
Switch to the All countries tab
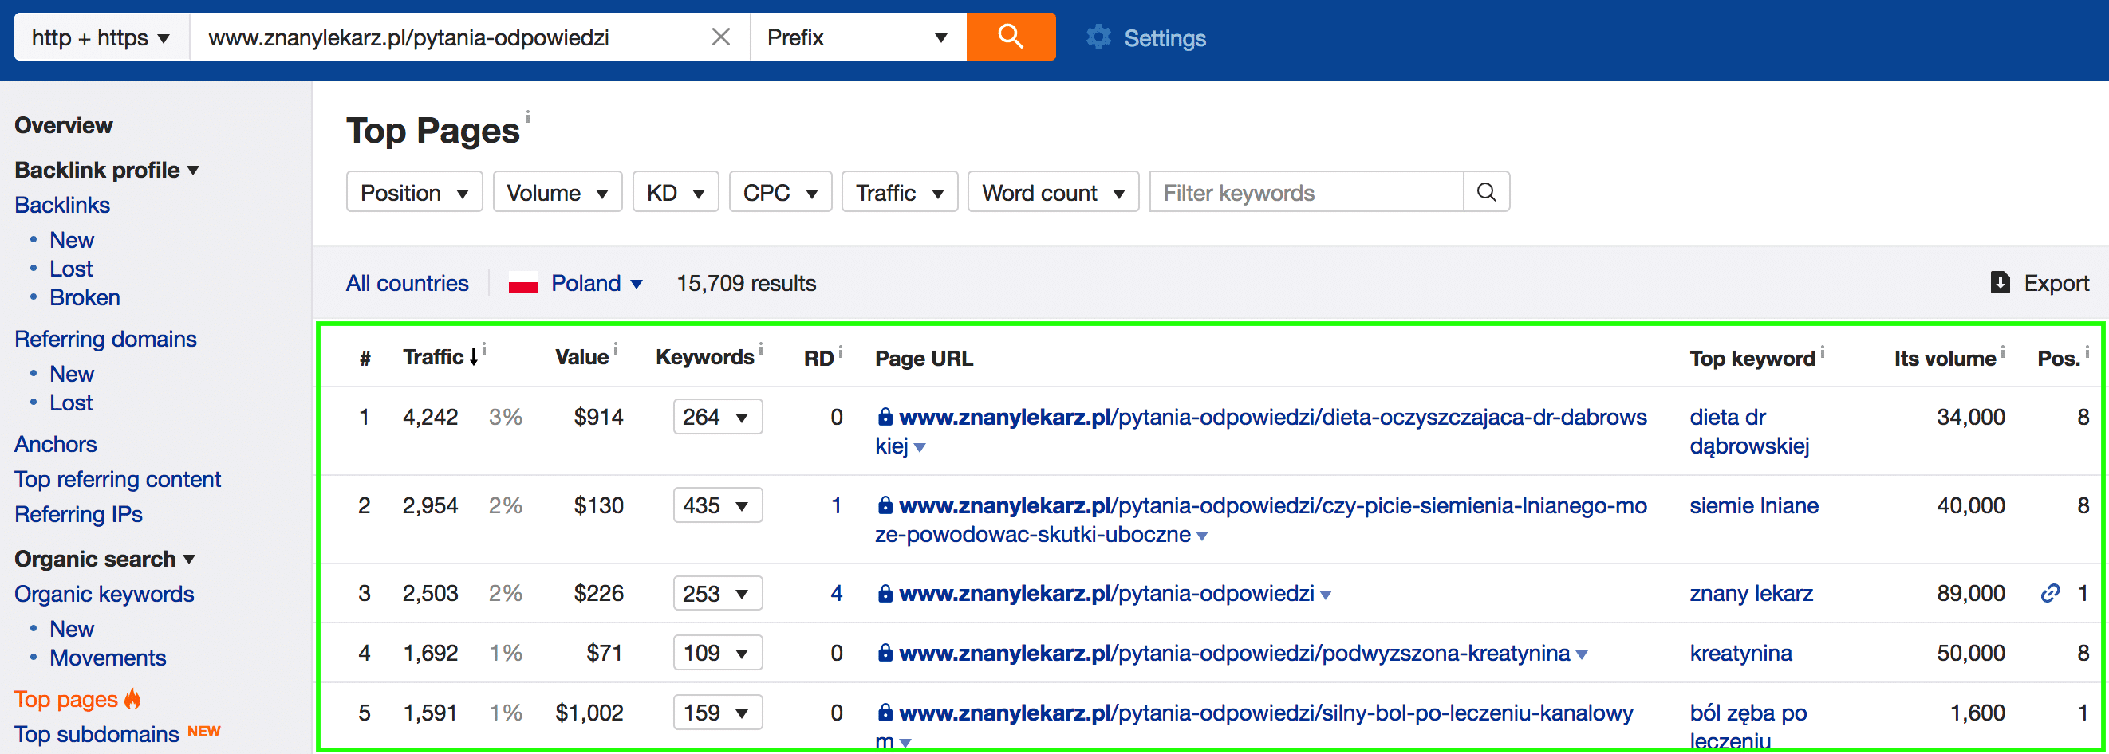(407, 282)
